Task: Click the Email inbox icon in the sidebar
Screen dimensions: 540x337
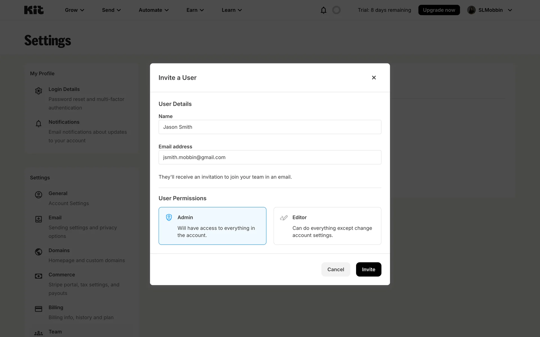Action: point(39,219)
